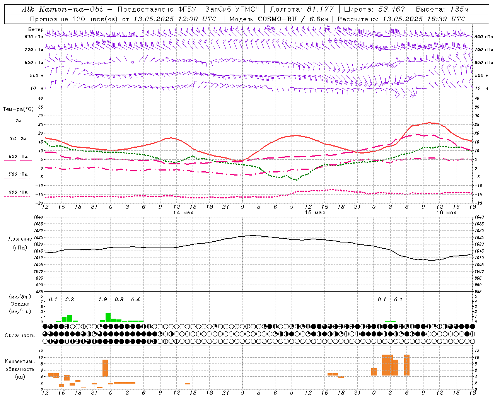
Task: Click the Рассчитано: 13.05.2025 16:39 UTC timestamp
Action: click(401, 19)
